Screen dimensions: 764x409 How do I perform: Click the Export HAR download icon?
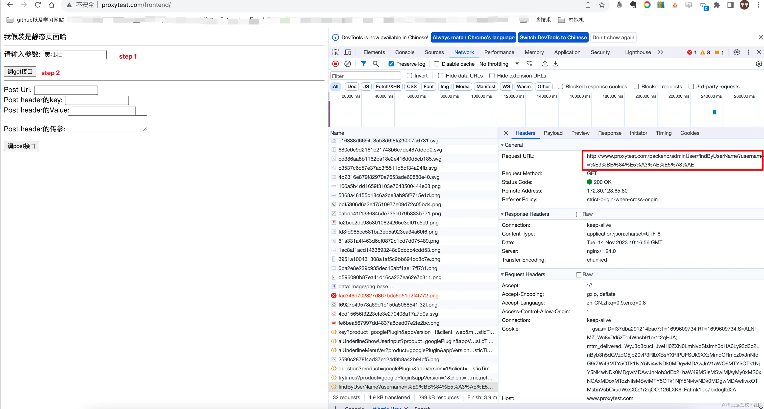(556, 64)
